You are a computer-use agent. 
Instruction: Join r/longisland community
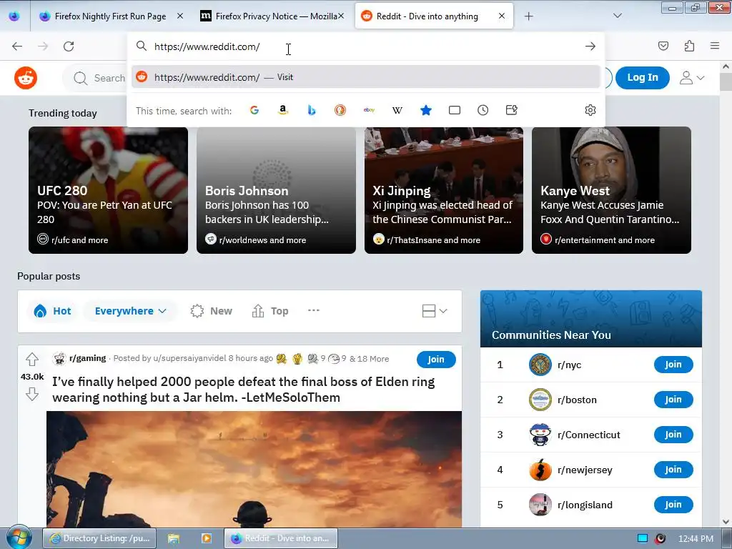click(x=673, y=505)
